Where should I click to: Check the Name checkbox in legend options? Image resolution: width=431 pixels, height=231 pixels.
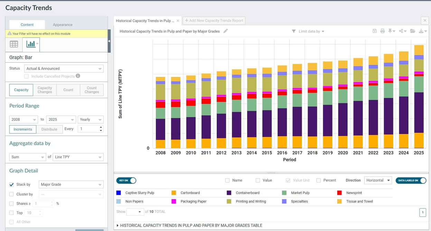pos(227,180)
